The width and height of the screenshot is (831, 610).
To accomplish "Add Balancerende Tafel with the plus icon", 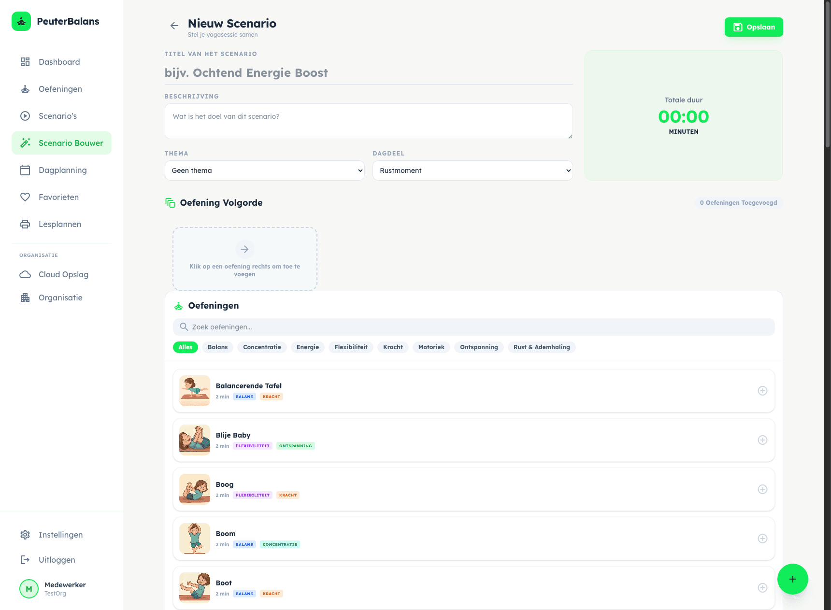I will coord(763,391).
